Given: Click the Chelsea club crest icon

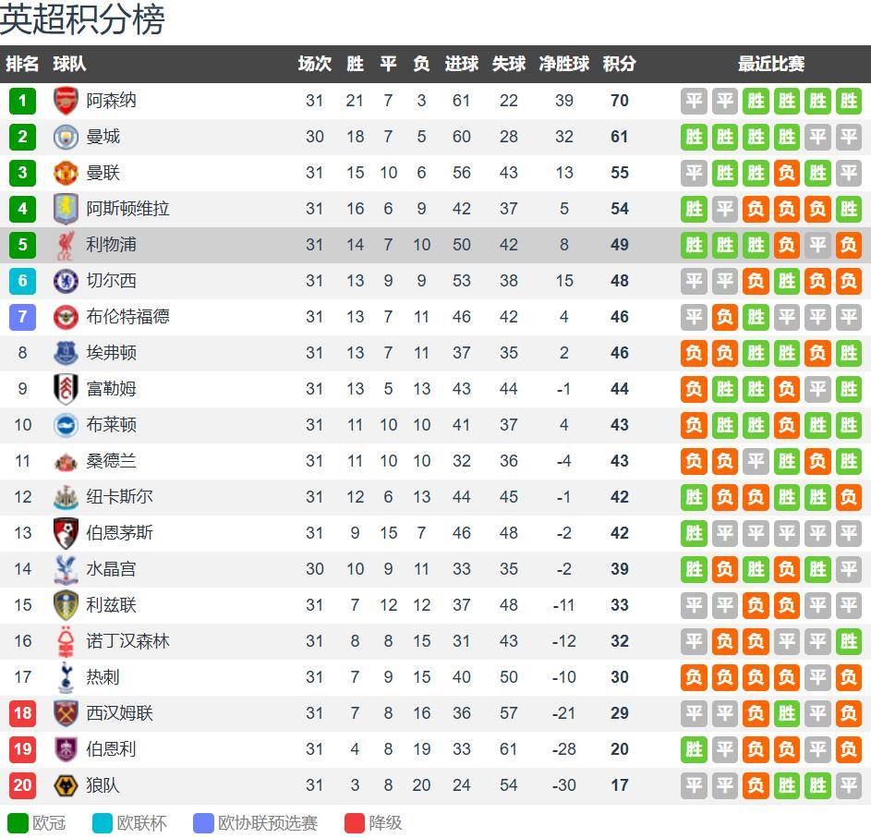Looking at the screenshot, I should [66, 281].
